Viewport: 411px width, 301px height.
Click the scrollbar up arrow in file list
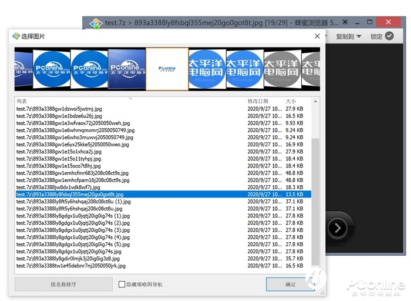click(x=315, y=101)
